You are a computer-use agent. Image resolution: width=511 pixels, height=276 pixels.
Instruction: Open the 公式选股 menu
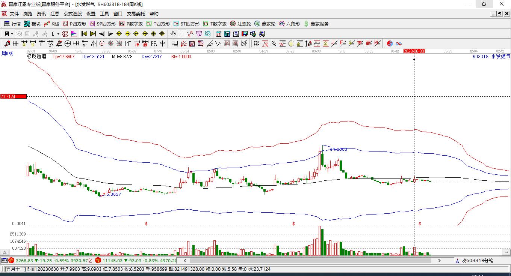click(x=73, y=14)
